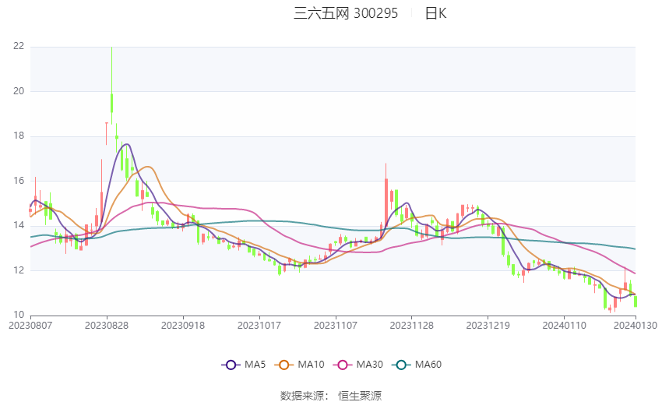Toggle the MA5 legend series

244,365
